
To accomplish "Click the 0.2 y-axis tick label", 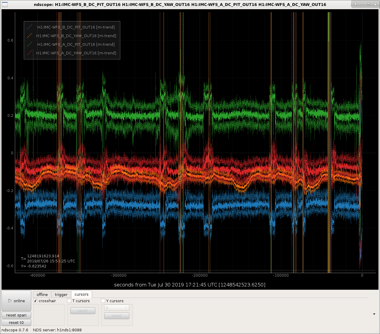I will tap(10, 116).
